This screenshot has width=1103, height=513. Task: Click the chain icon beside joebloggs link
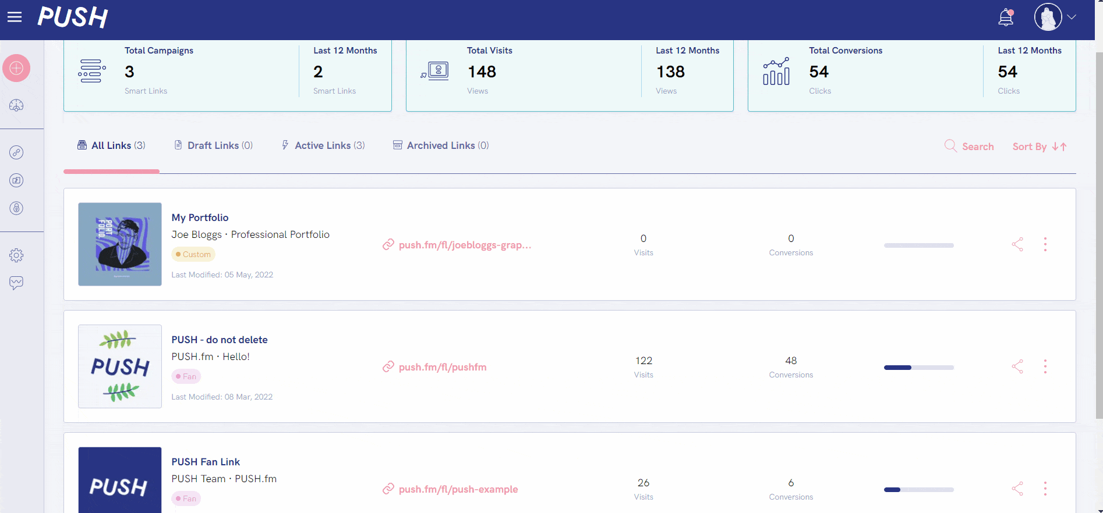click(388, 245)
